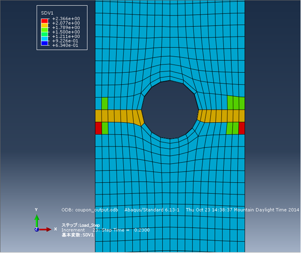Select the ODB: coupon_output.odb title text
This screenshot has height=253, width=301.
90,210
